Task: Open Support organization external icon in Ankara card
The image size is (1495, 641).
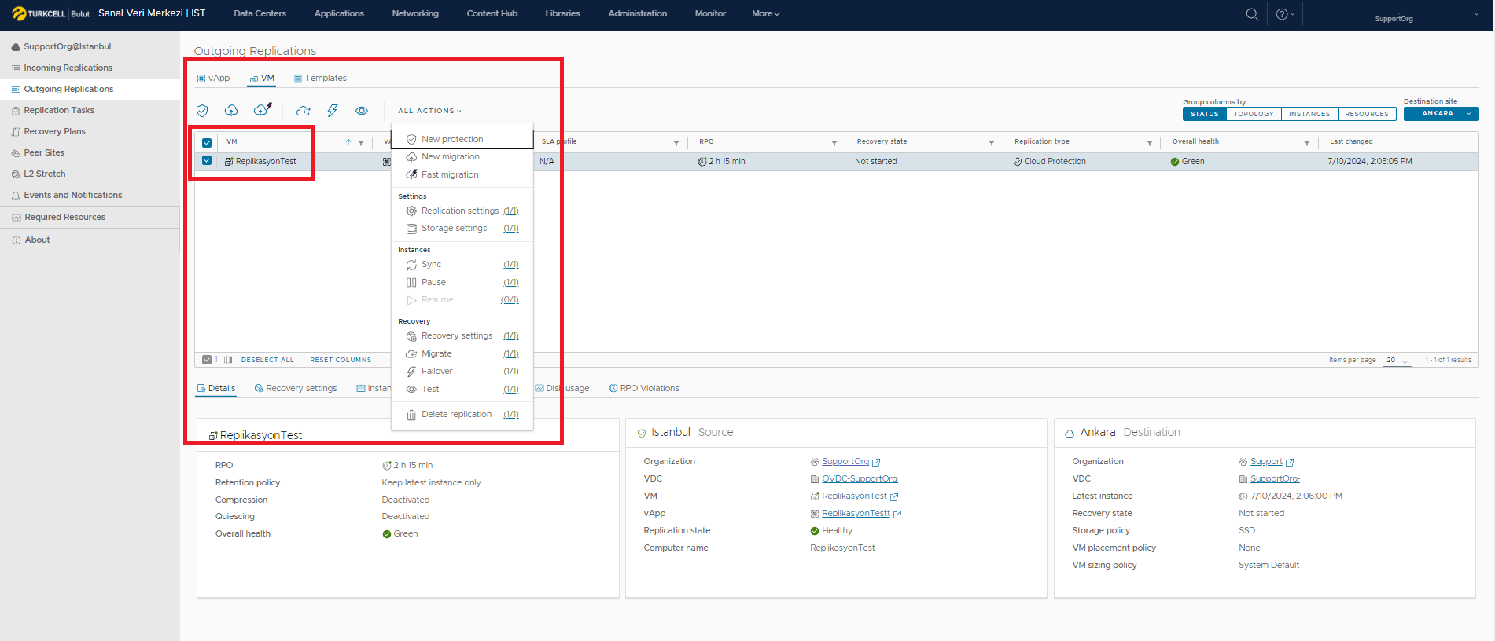Action: pos(1290,463)
